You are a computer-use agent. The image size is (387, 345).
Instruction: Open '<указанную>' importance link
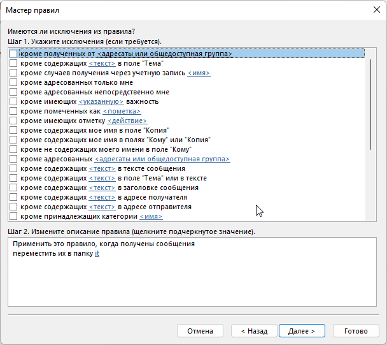100,101
